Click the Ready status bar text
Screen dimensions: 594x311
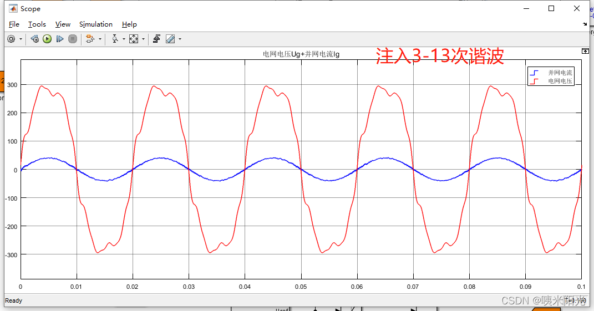14,301
